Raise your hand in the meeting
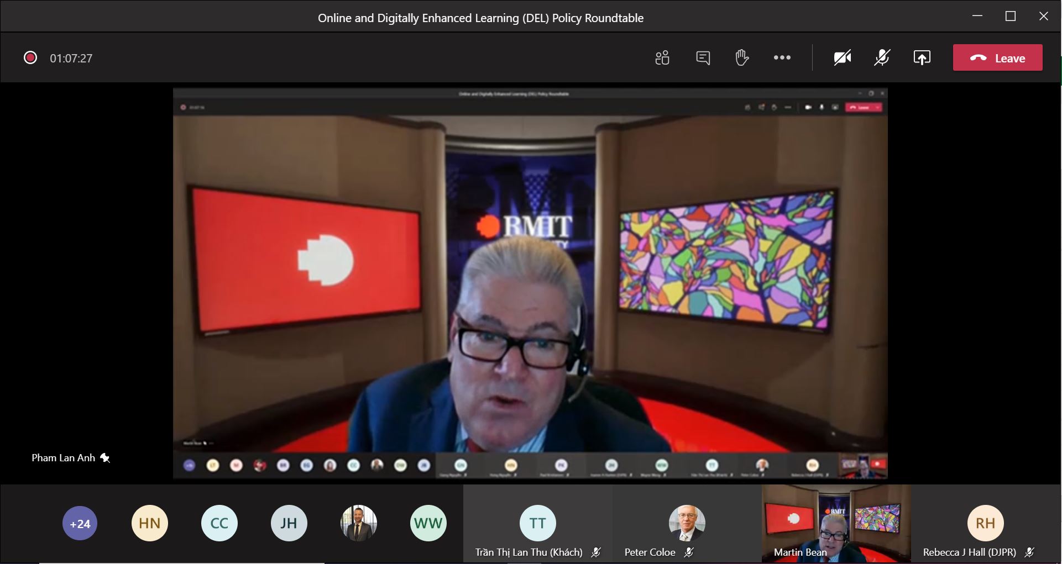 click(x=742, y=58)
